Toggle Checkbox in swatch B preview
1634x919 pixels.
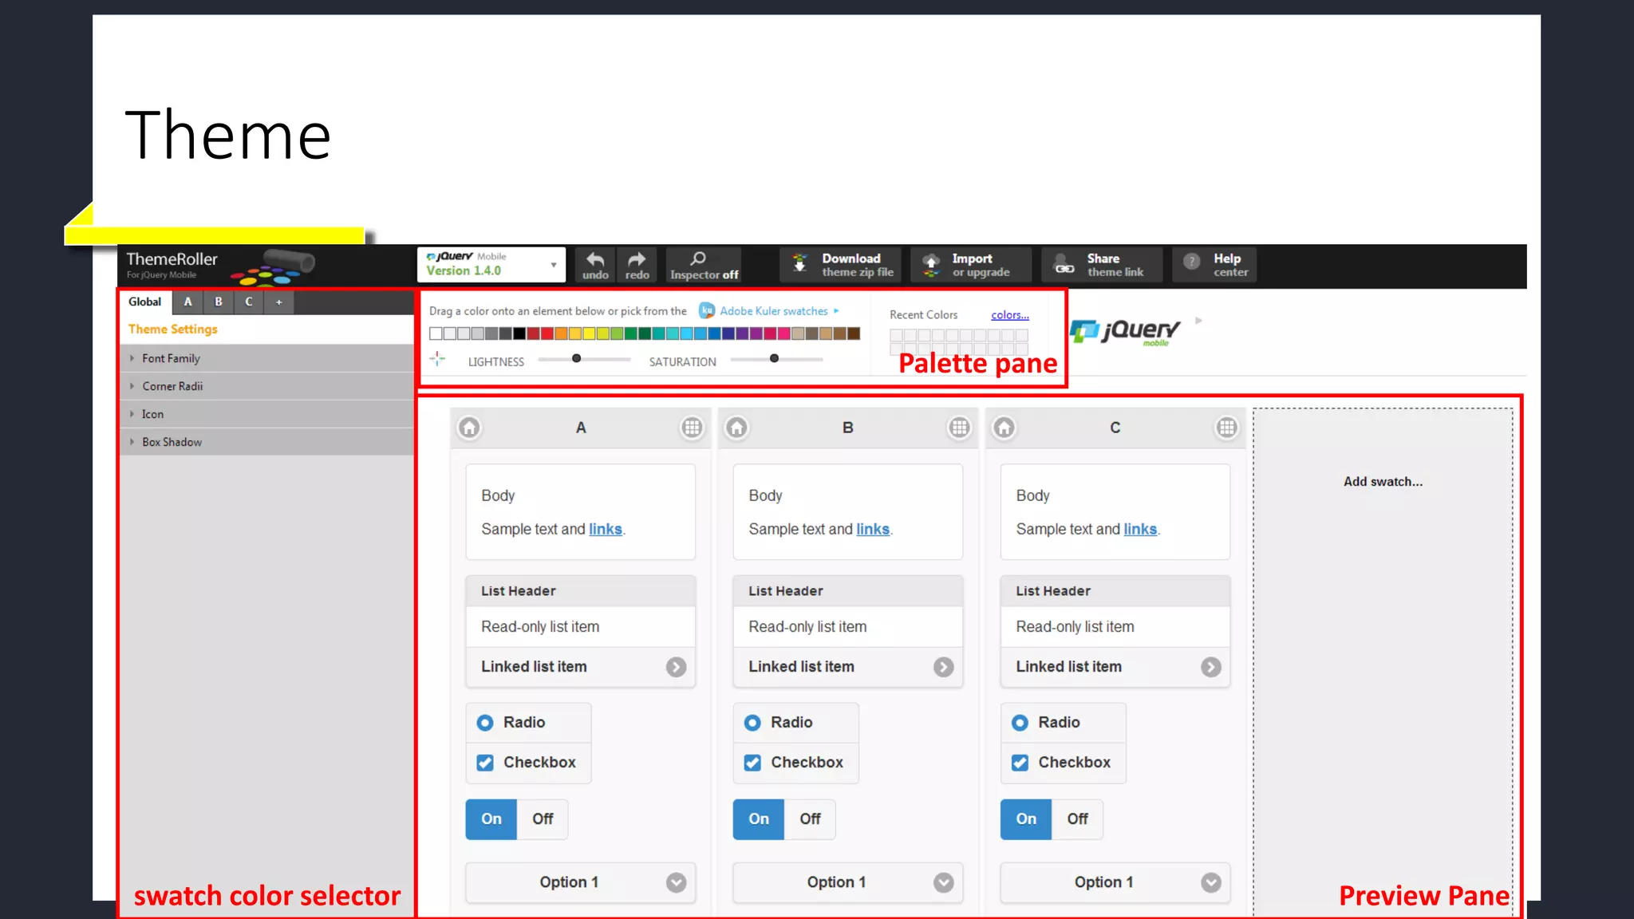(753, 763)
